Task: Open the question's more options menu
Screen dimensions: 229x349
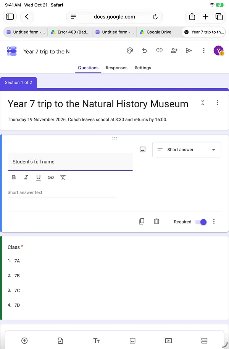Action: [214, 221]
